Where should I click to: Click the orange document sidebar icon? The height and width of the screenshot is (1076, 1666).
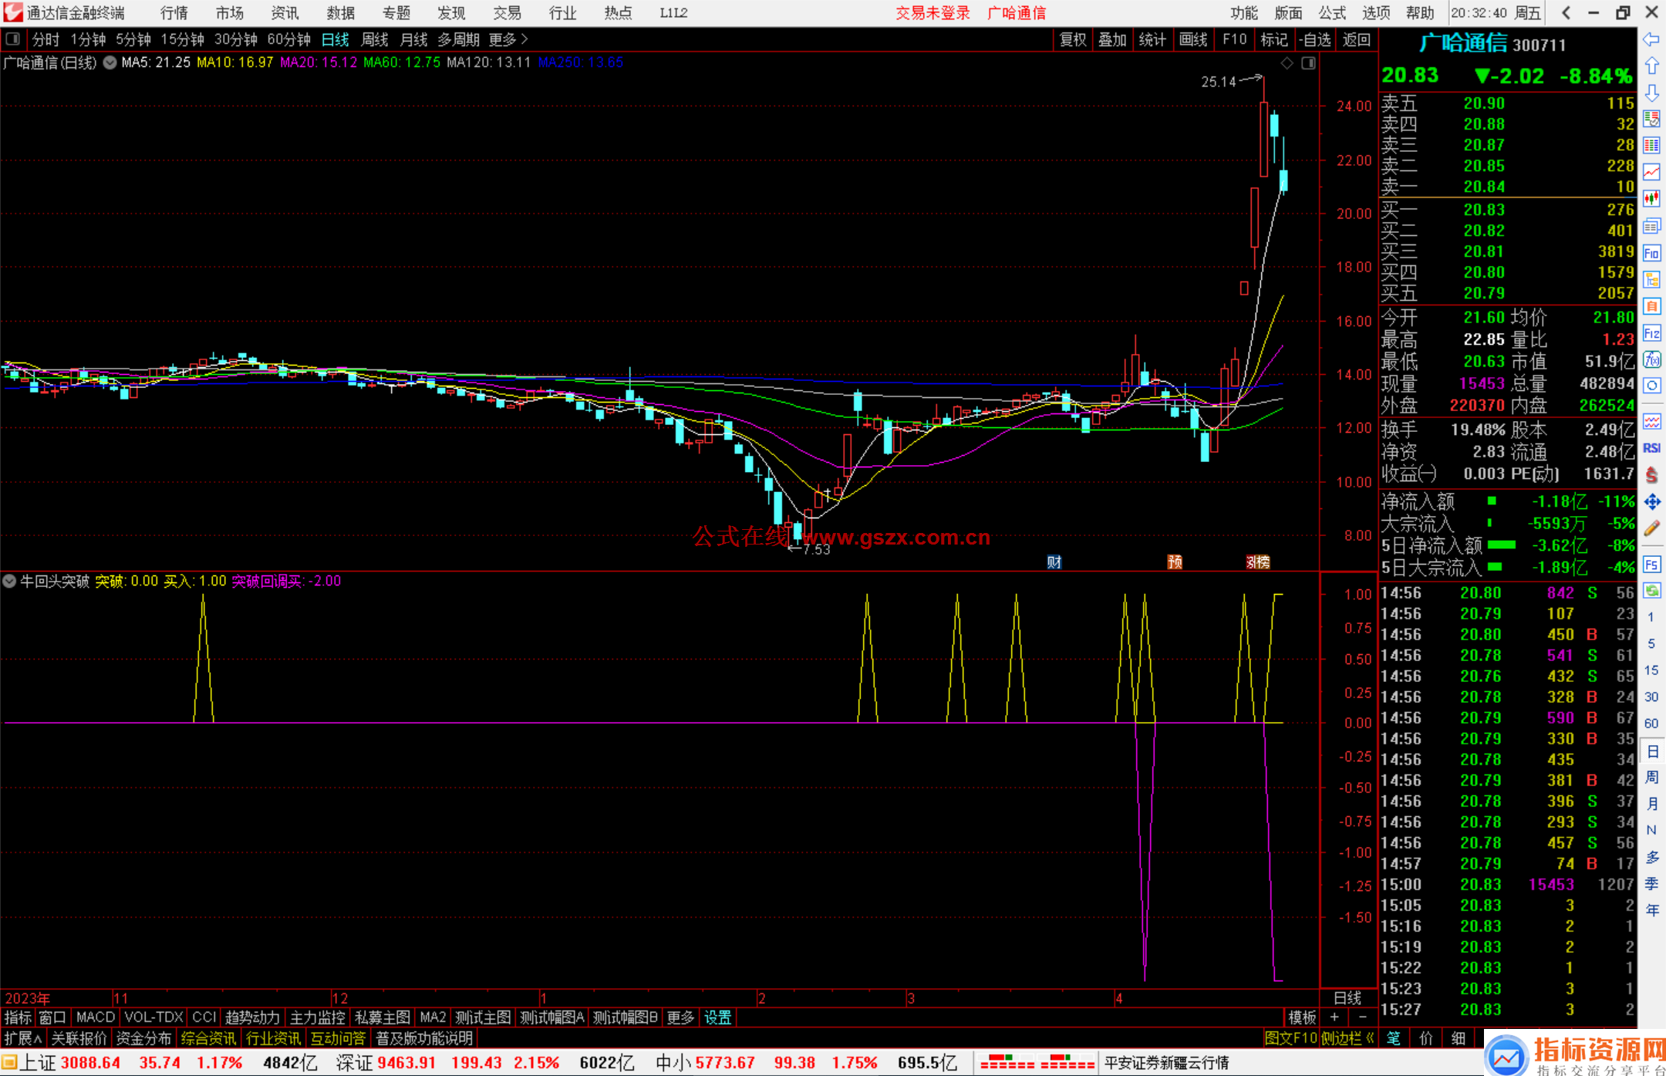(x=1651, y=306)
